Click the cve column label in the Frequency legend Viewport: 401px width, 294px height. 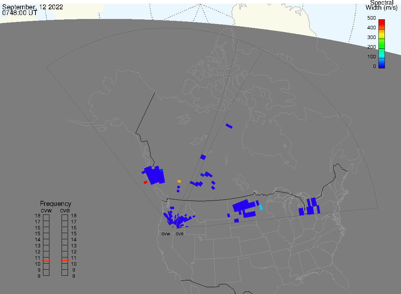[65, 210]
